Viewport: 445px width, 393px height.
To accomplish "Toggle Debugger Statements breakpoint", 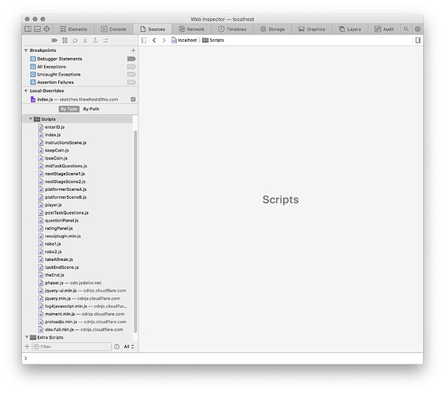I will tap(131, 59).
